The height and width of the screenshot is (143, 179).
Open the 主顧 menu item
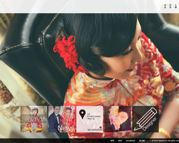click(x=176, y=6)
